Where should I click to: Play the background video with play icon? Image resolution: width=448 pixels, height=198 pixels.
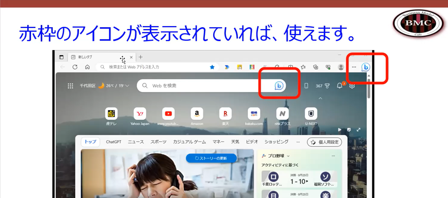pyautogui.click(x=340, y=130)
